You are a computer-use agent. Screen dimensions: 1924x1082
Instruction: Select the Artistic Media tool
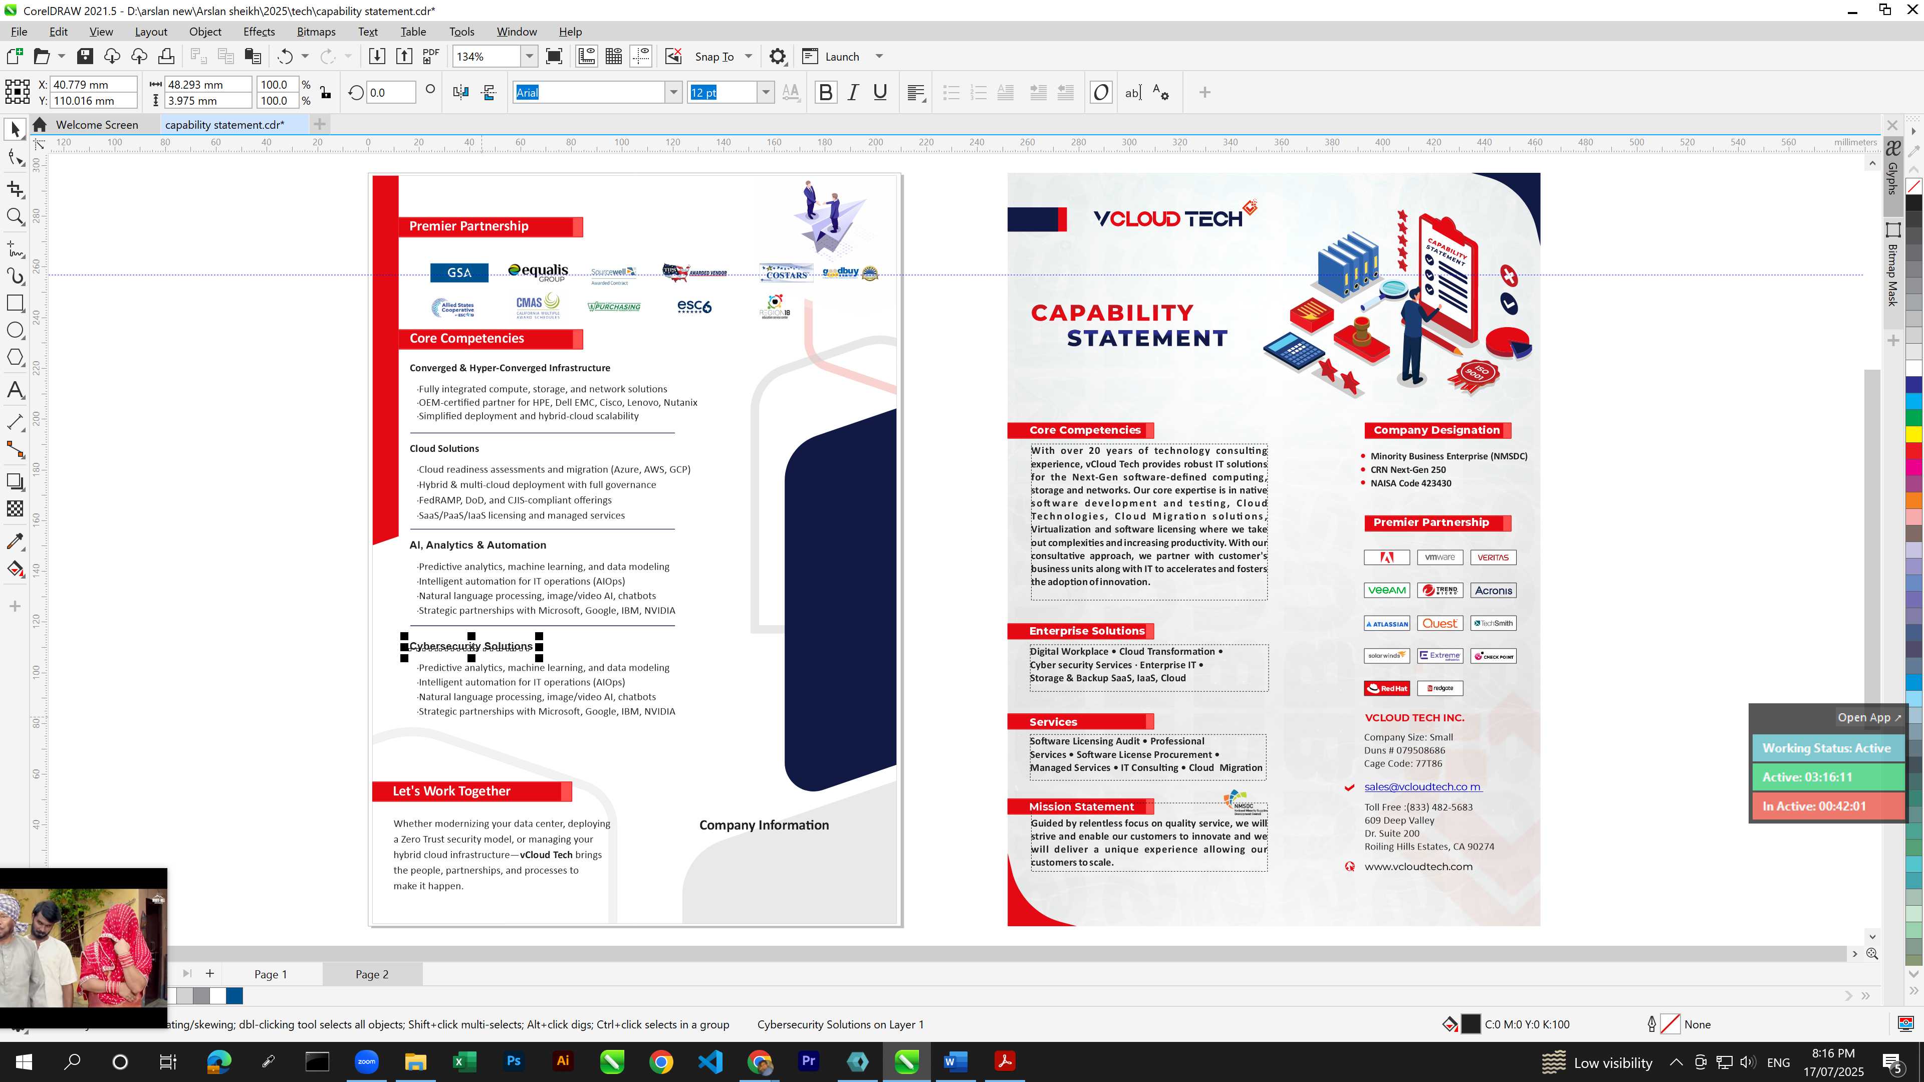tap(15, 277)
